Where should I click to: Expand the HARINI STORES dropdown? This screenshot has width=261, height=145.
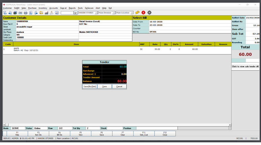96,13
